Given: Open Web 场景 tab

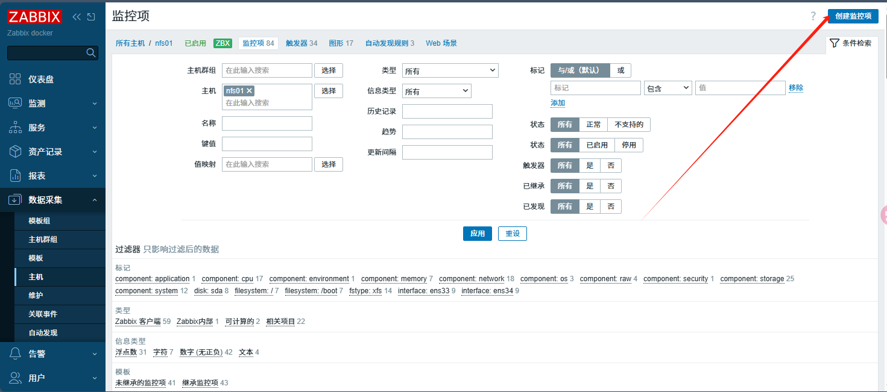Looking at the screenshot, I should tap(441, 43).
